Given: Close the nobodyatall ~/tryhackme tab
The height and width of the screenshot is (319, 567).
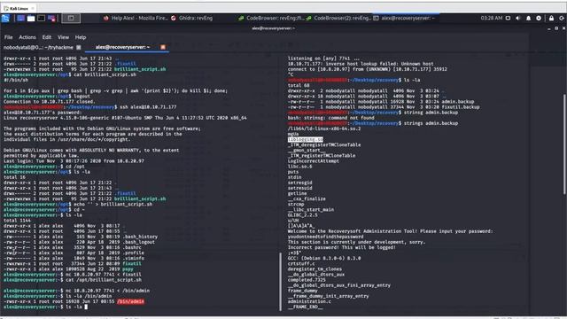Looking at the screenshot, I should coord(79,47).
